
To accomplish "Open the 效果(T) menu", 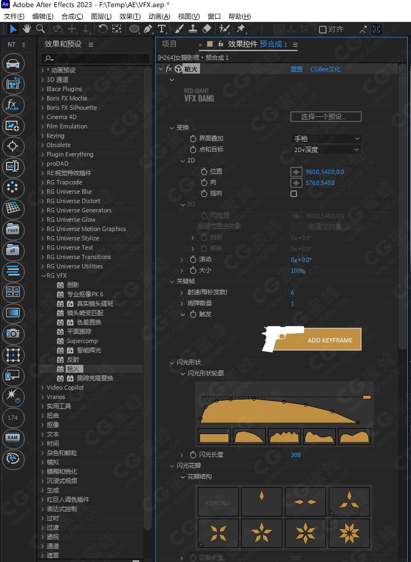I will [130, 16].
